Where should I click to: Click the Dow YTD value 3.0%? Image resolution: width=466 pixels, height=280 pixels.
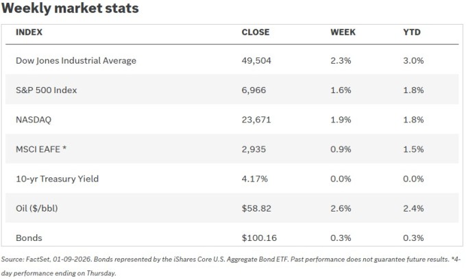pyautogui.click(x=413, y=60)
